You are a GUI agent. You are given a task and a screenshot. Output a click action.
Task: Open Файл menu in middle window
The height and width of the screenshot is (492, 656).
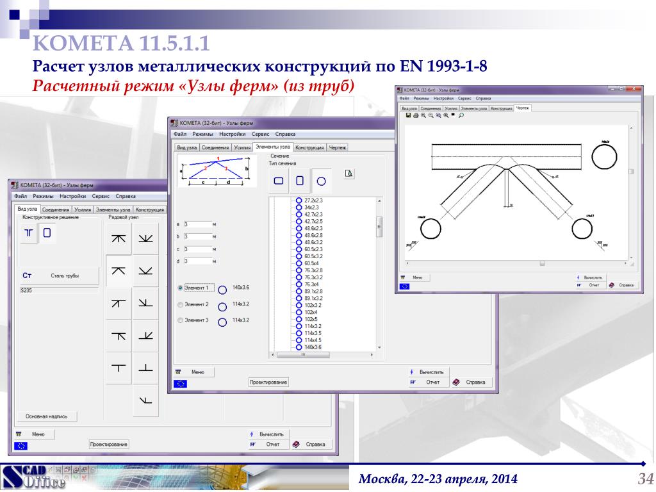(x=180, y=135)
